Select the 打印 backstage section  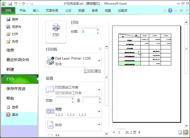(20, 79)
